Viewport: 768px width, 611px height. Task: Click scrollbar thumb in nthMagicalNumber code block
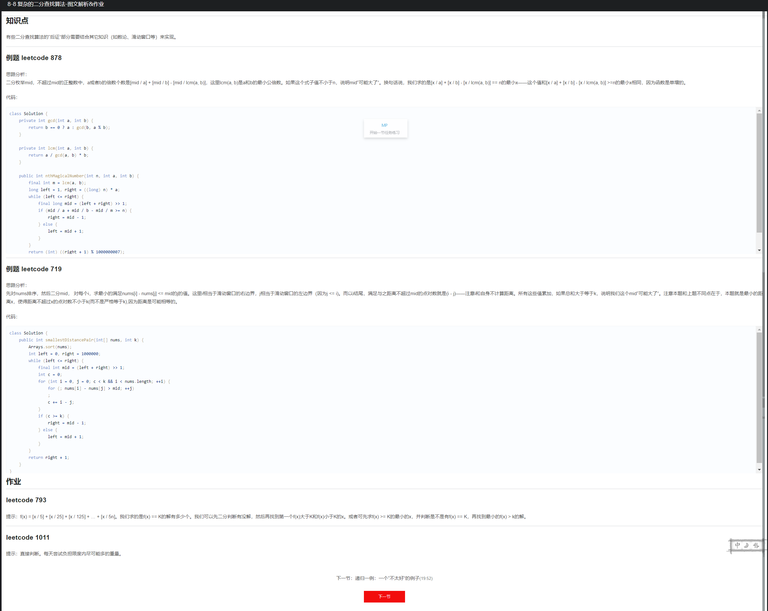[x=759, y=173]
